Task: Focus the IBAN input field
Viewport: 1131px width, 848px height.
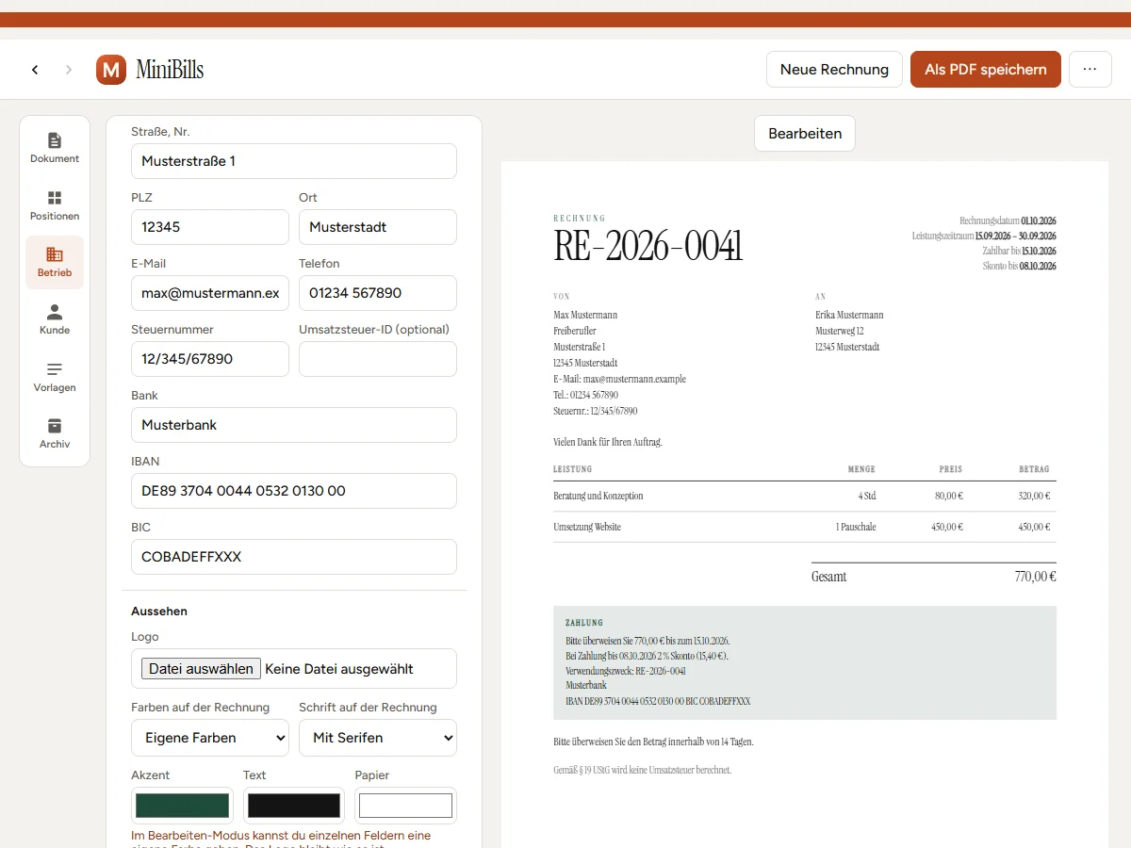Action: (x=294, y=491)
